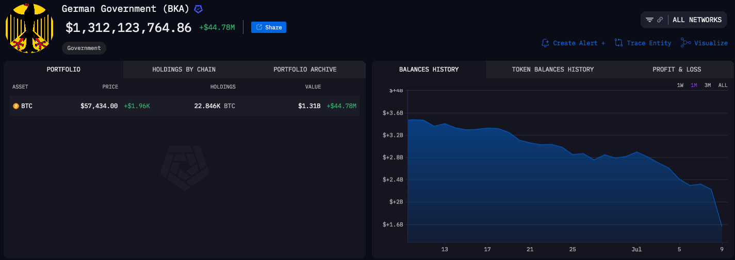Screen dimensions: 735x260
Task: Click the 25 date label on chart
Action: point(573,249)
